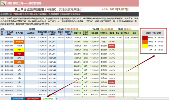Image resolution: width=169 pixels, height=100 pixels.
Task: Select the 81.0天 overdue days cell
Action: [x=85, y=54]
